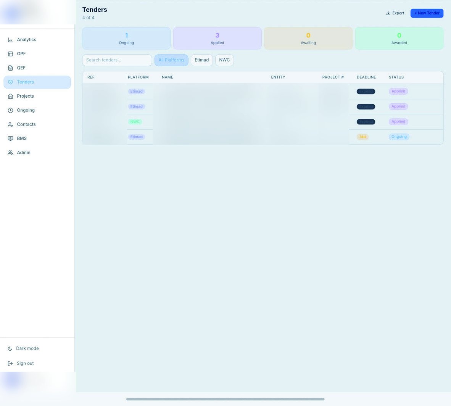Image resolution: width=451 pixels, height=406 pixels.
Task: Sort by NAME column header
Action: pyautogui.click(x=168, y=77)
